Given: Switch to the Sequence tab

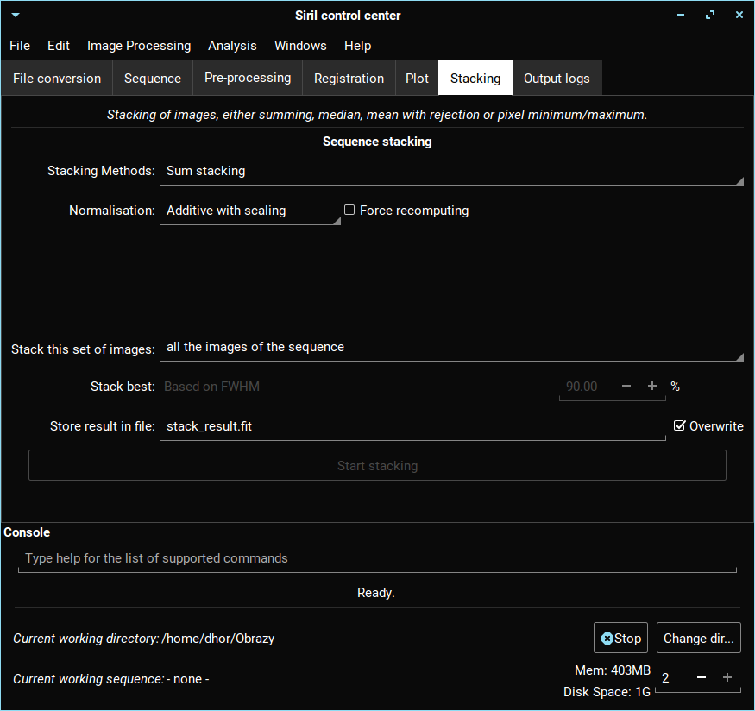Looking at the screenshot, I should (153, 78).
